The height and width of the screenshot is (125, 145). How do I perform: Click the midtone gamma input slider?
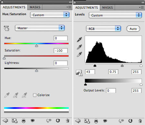pyautogui.click(x=122, y=66)
